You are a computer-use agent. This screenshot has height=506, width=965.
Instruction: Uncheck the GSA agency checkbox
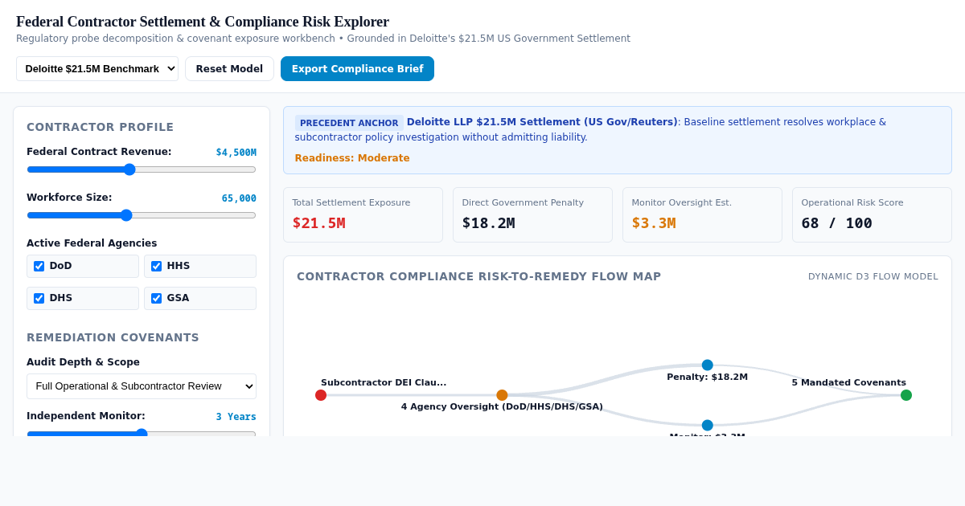coord(156,298)
